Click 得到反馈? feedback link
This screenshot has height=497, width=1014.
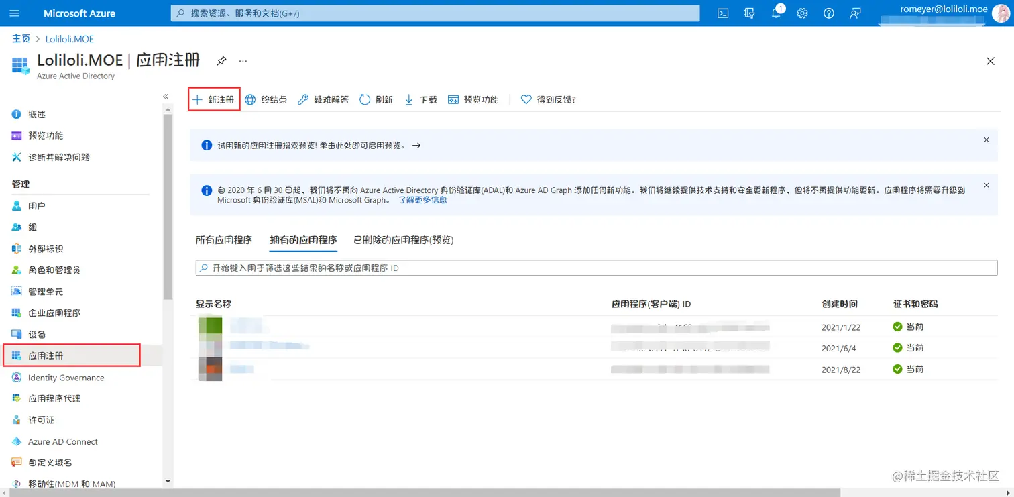click(549, 99)
